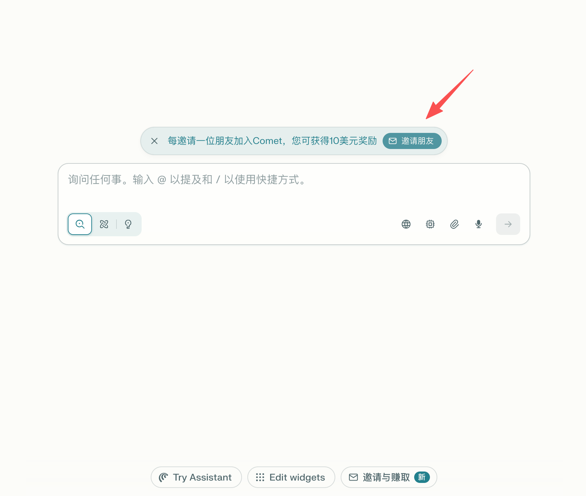
Task: Click the Try Assistant button
Action: tap(196, 477)
